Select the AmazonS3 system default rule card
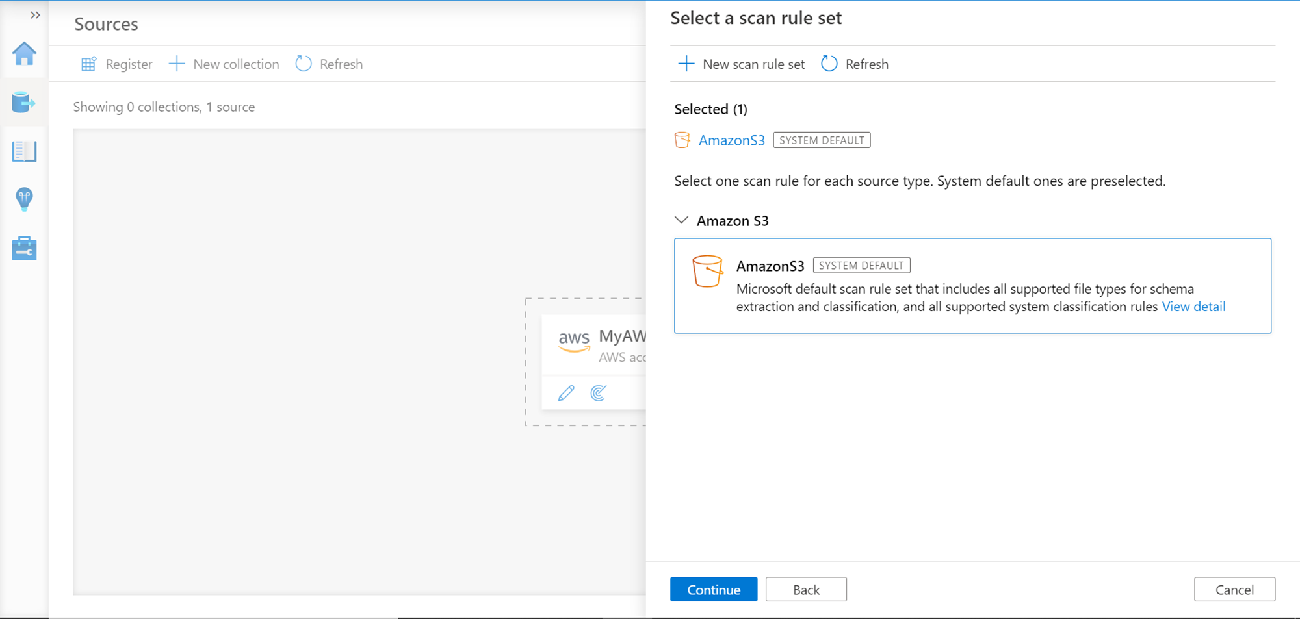Screen dimensions: 1300x619 972,286
